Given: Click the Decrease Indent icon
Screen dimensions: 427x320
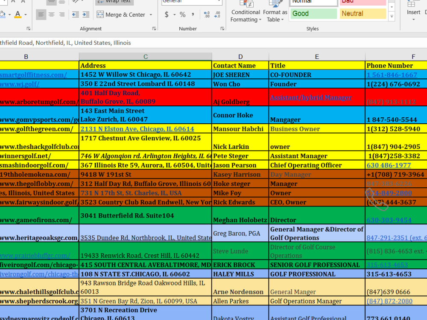Looking at the screenshot, I should (x=76, y=15).
